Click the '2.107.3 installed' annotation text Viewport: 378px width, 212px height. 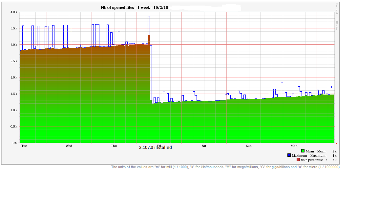tap(155, 148)
